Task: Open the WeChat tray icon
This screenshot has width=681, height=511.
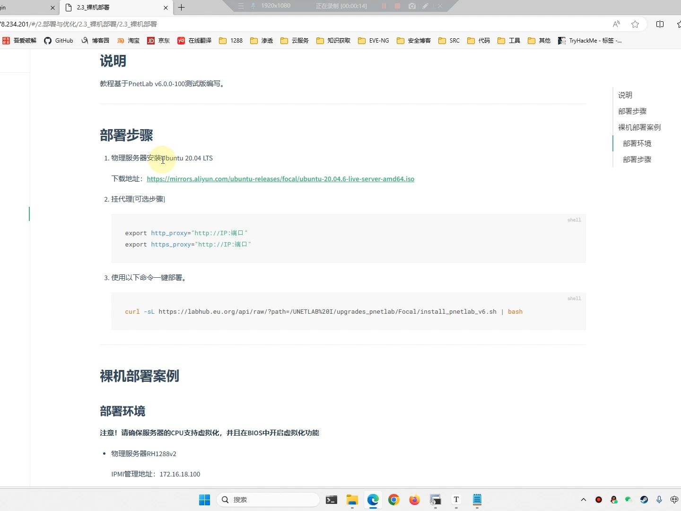Action: click(629, 500)
